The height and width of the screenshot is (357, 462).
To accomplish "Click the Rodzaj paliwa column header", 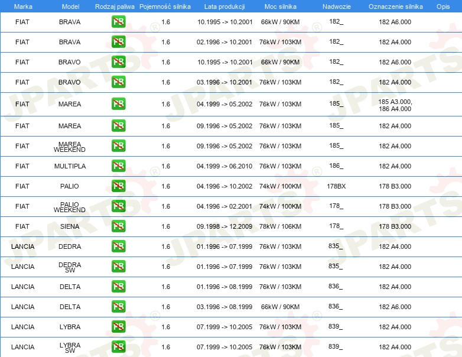I will coord(115,7).
